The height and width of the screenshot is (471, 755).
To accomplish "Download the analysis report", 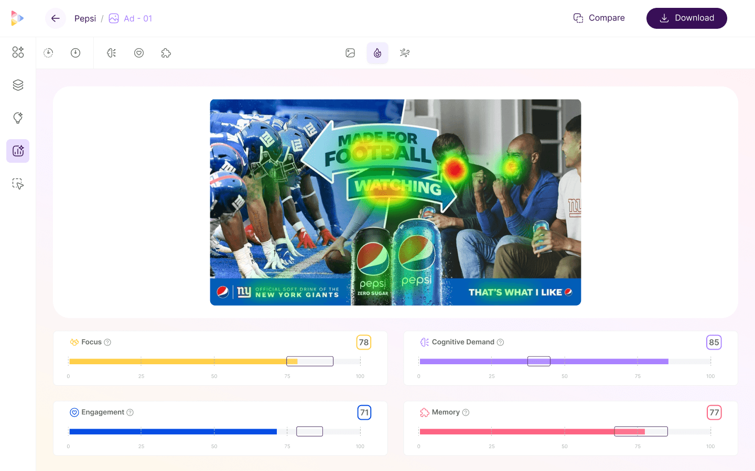I will (686, 18).
